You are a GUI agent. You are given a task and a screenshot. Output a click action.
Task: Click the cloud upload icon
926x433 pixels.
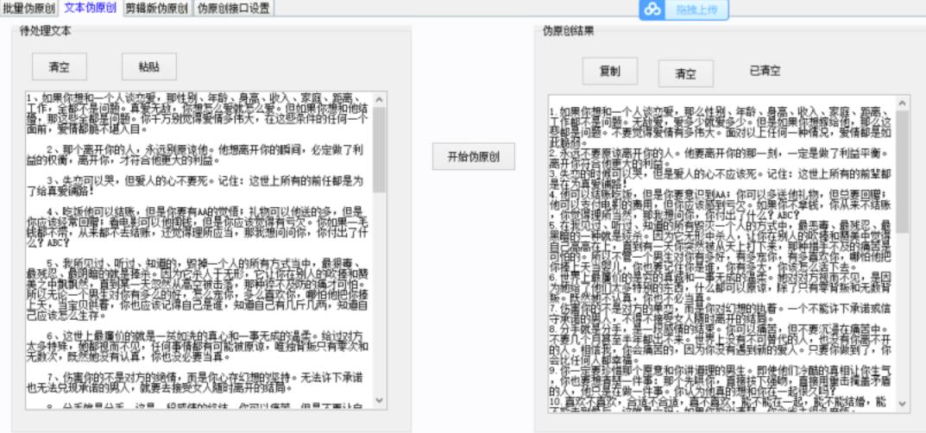point(652,9)
